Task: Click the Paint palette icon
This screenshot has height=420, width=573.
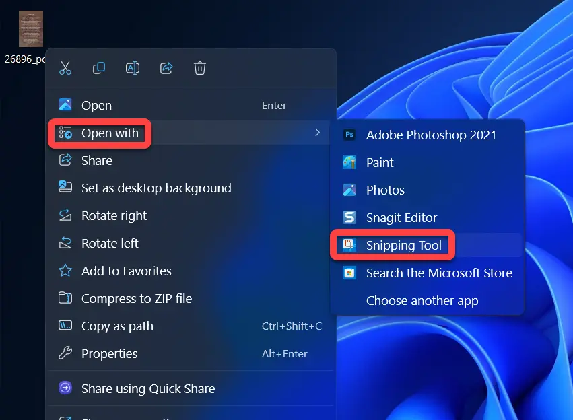Action: click(x=349, y=162)
